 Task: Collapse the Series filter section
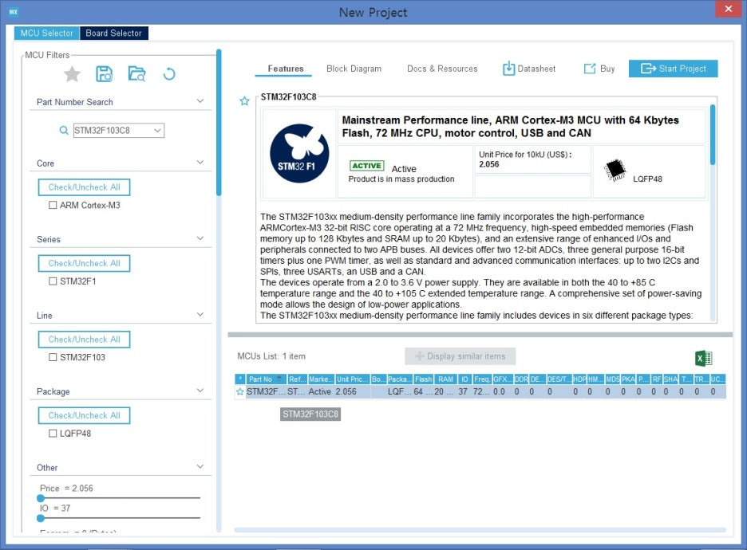click(x=200, y=238)
